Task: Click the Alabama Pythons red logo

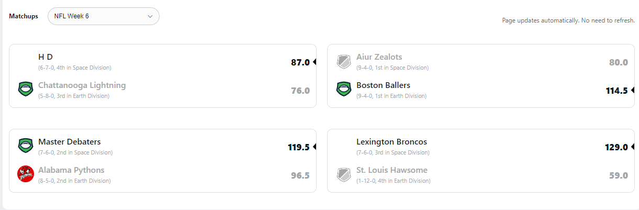Action: tap(26, 174)
